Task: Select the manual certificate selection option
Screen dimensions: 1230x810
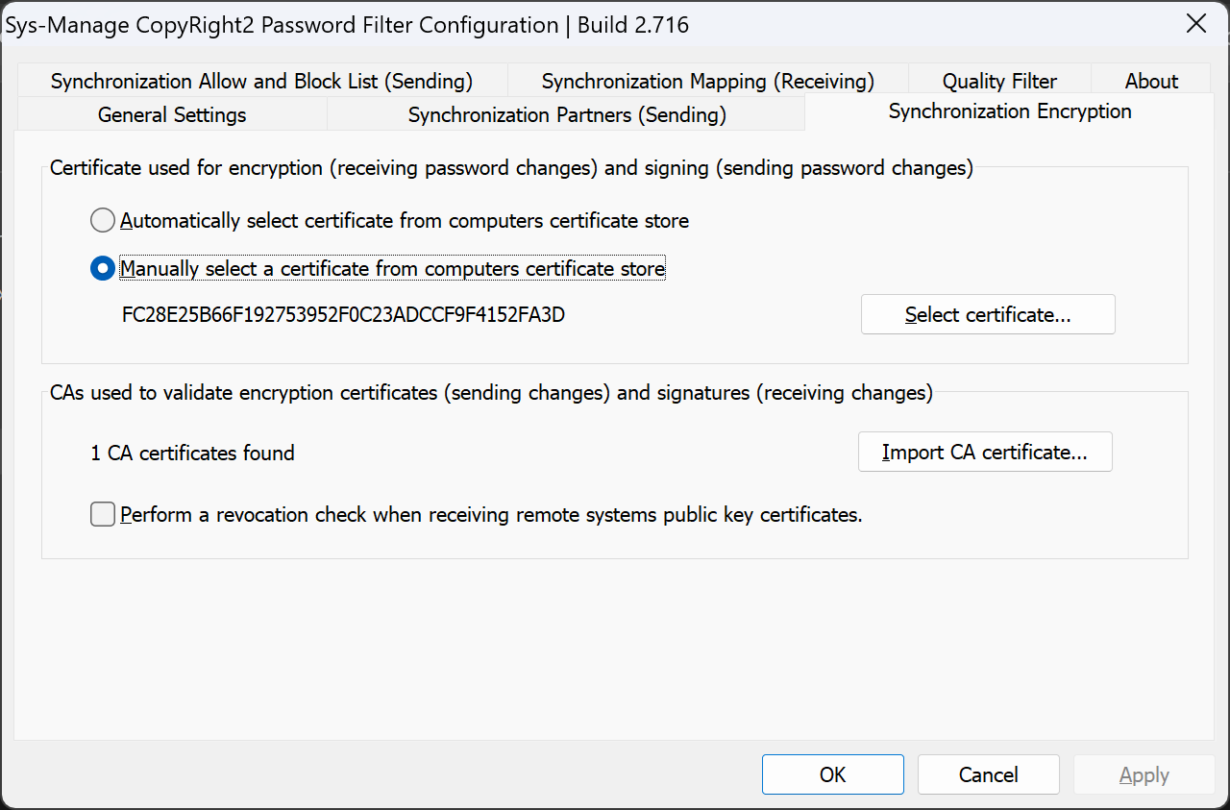Action: click(103, 269)
